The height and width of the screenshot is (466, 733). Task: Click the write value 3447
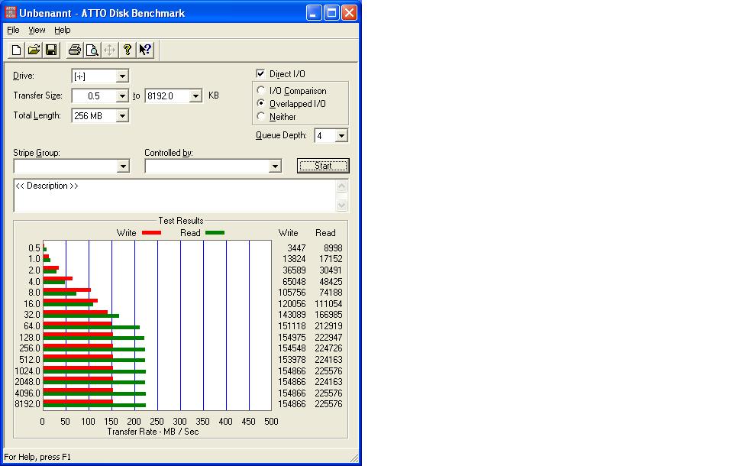(296, 248)
